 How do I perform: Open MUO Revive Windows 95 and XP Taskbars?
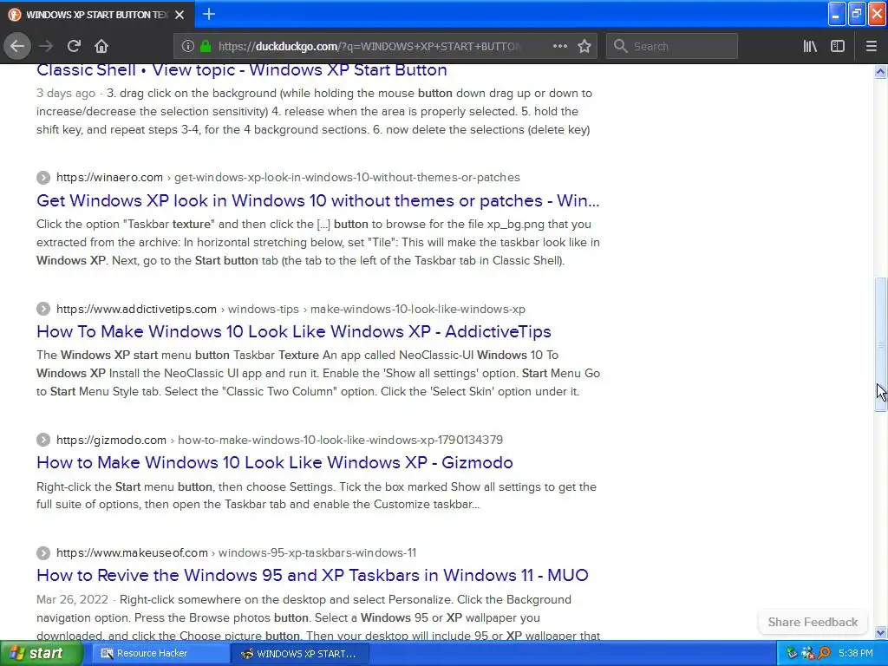click(x=312, y=575)
